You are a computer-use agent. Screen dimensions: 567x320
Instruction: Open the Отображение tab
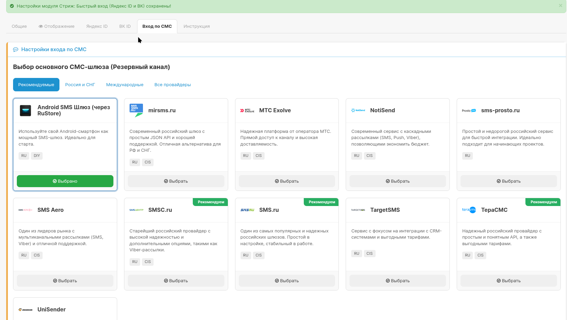point(56,26)
